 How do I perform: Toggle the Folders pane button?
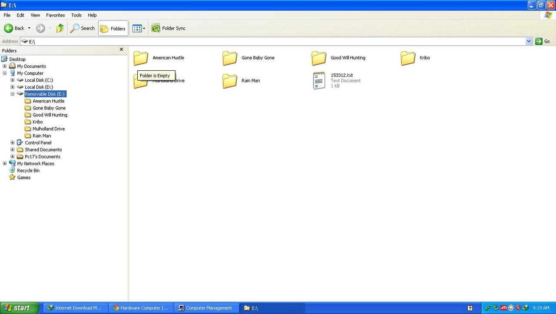point(113,28)
